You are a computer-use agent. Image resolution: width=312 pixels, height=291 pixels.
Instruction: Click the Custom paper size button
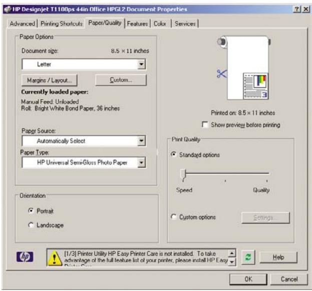121,80
